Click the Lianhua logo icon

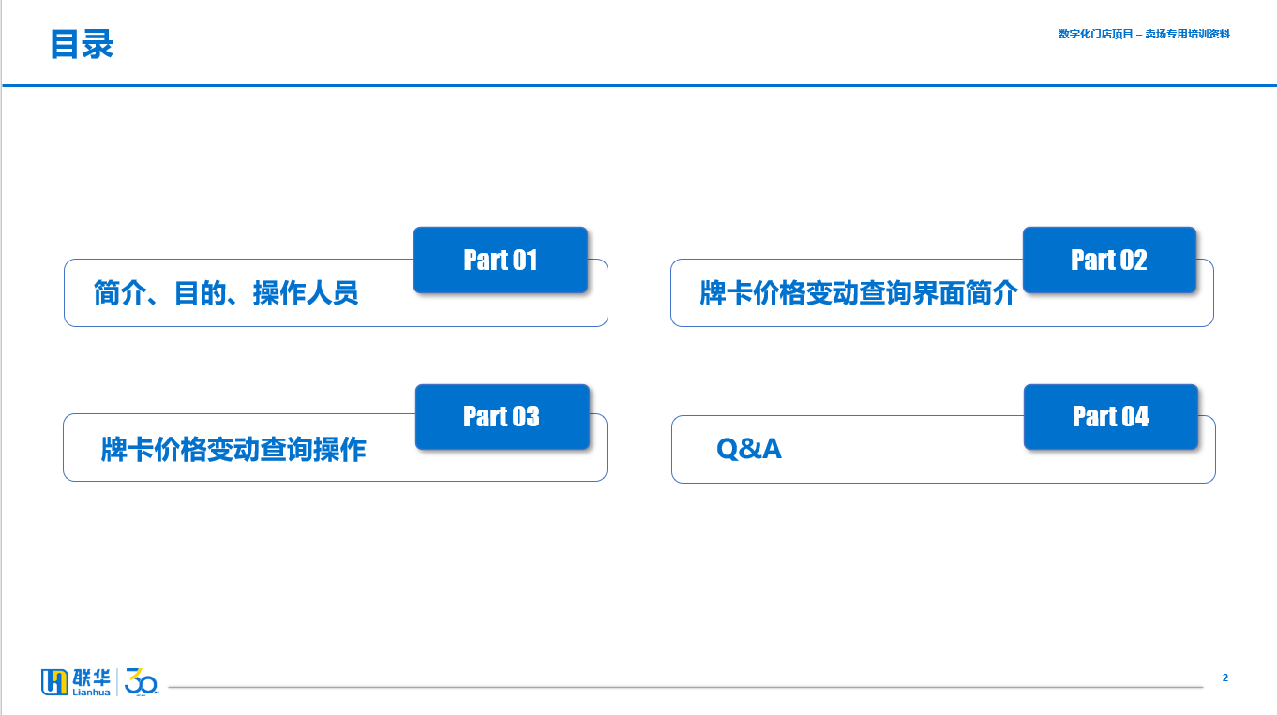pos(54,682)
